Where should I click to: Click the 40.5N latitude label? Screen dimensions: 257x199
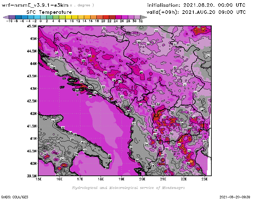[31, 151]
